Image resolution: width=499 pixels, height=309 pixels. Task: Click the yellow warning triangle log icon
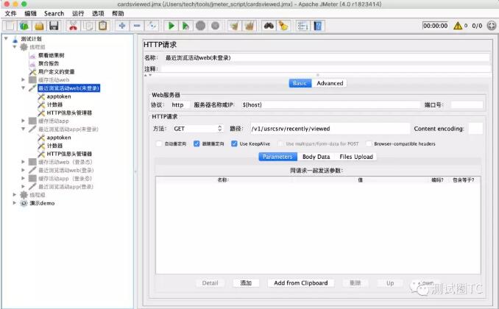(458, 26)
